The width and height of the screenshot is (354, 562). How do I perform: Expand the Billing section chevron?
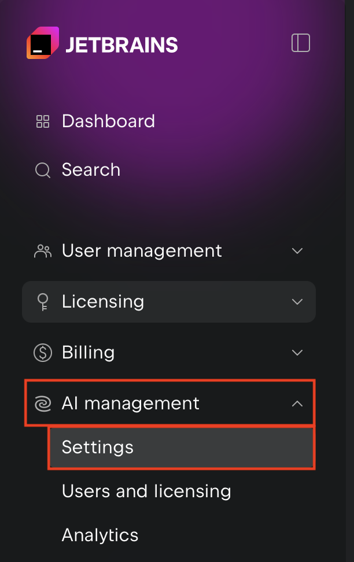click(x=297, y=353)
